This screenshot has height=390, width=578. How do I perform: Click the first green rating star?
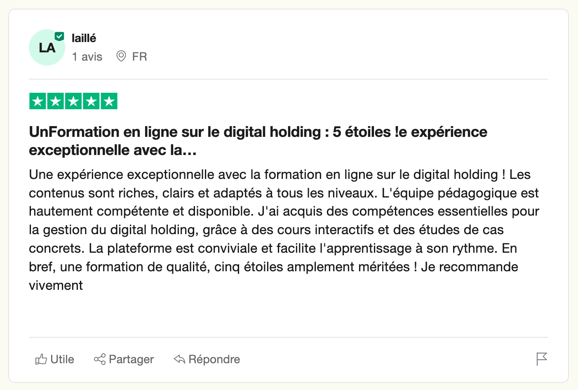38,101
